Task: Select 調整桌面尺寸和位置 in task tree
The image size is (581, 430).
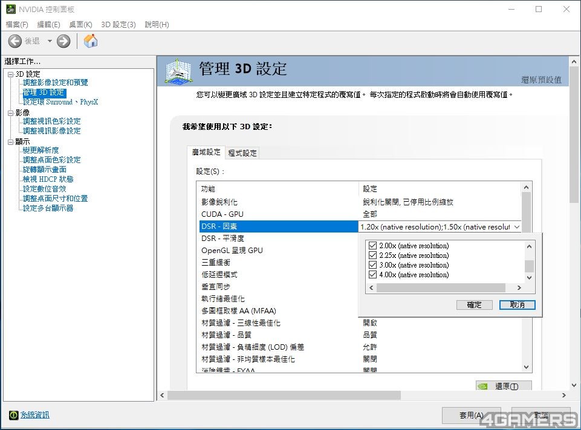Action: click(55, 198)
